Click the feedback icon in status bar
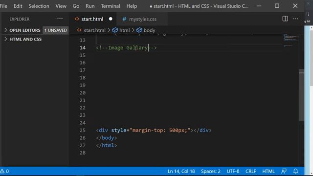 point(284,171)
